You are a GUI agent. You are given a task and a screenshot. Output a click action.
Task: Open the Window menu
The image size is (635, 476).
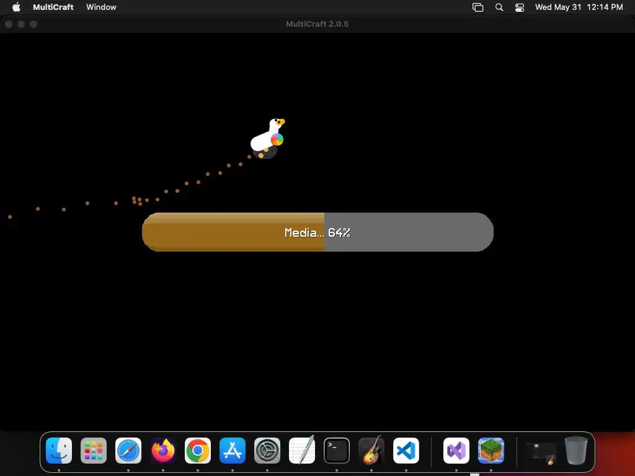(x=101, y=7)
